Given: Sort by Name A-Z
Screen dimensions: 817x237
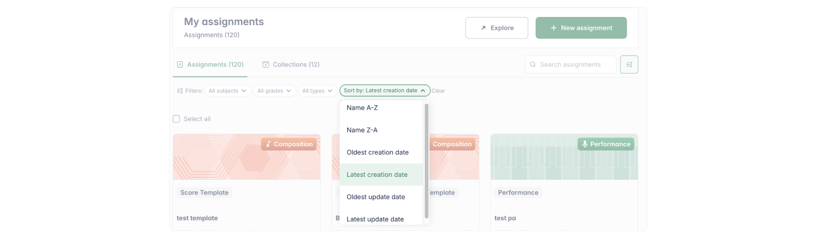Looking at the screenshot, I should (381, 108).
